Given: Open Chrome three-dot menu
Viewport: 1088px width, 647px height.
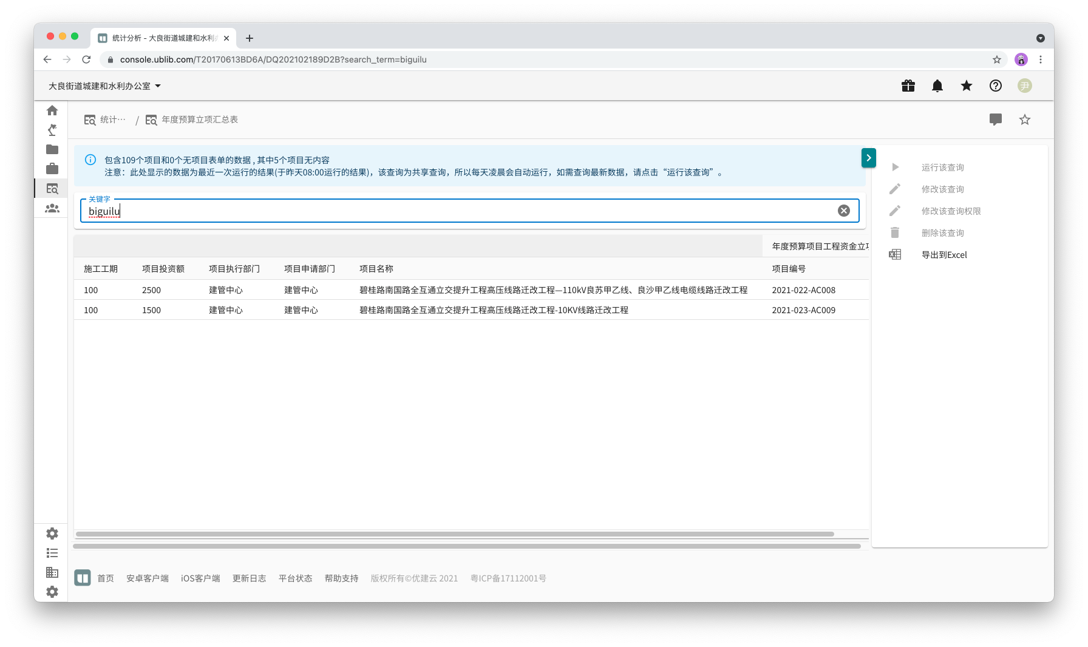Looking at the screenshot, I should [1040, 59].
